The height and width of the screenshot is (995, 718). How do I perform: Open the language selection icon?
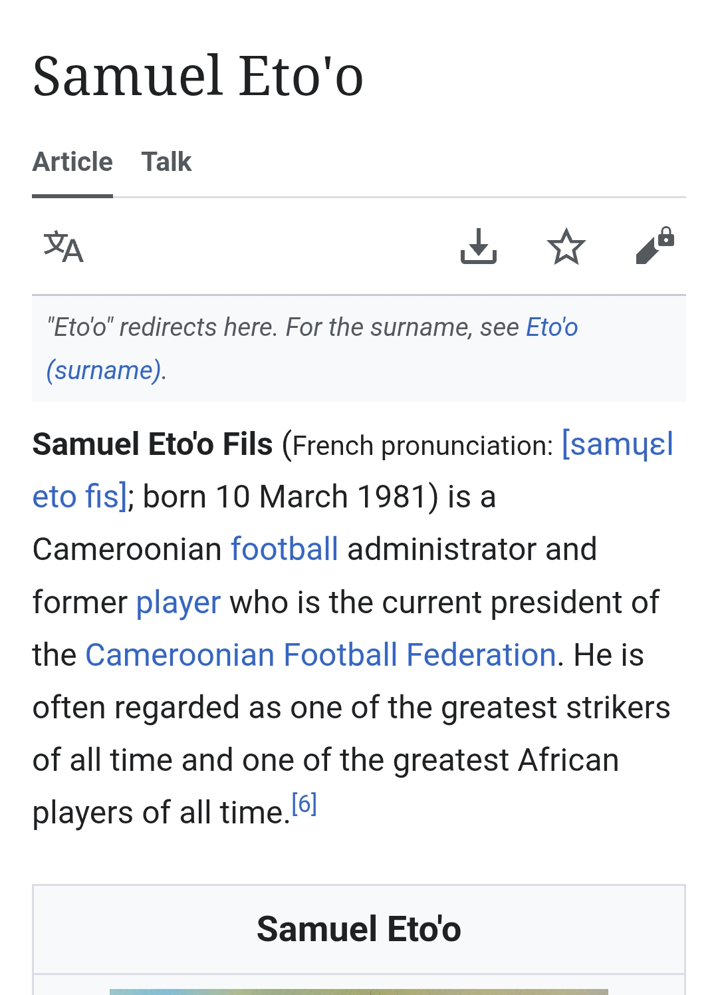point(63,247)
